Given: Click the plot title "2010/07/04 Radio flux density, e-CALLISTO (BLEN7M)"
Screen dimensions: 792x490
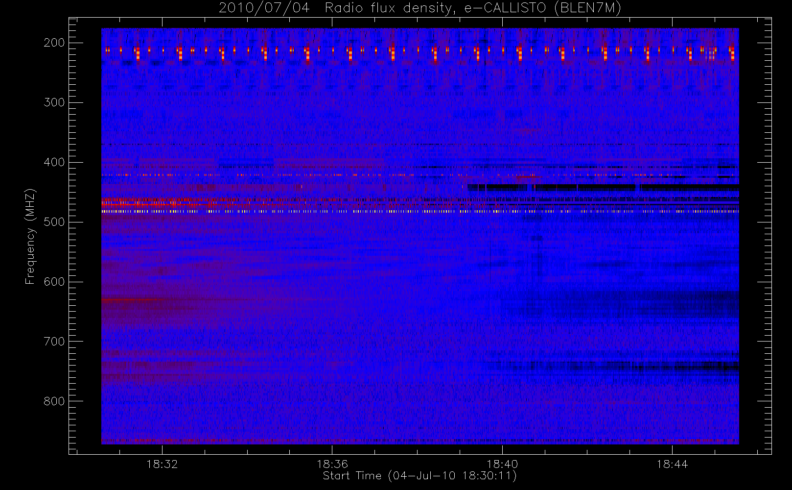Looking at the screenshot, I should (x=420, y=8).
